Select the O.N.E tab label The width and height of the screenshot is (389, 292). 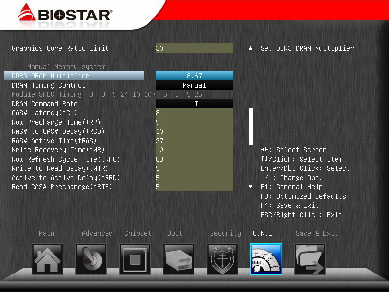click(262, 233)
